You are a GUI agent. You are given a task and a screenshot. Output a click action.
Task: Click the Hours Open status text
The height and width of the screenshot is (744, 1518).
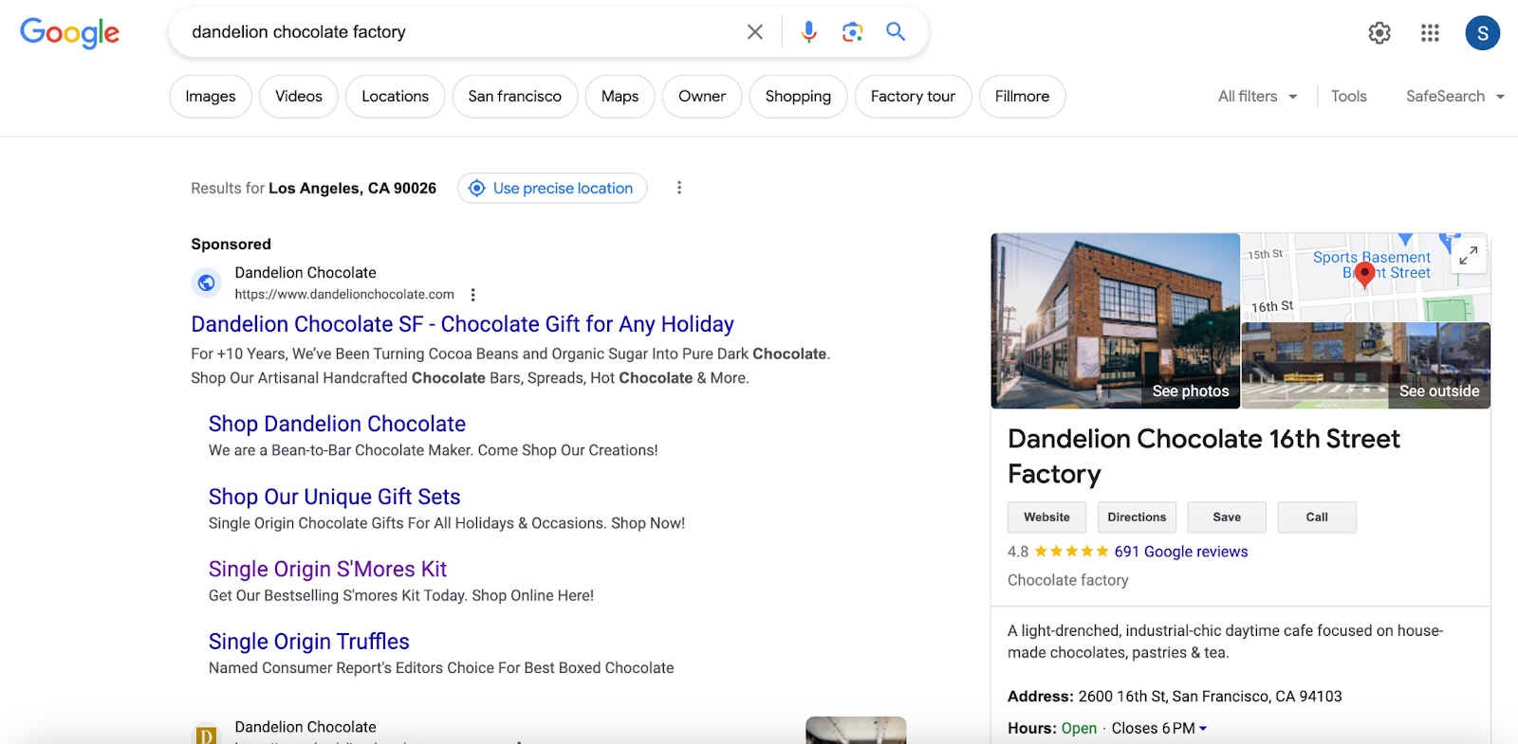point(1079,729)
